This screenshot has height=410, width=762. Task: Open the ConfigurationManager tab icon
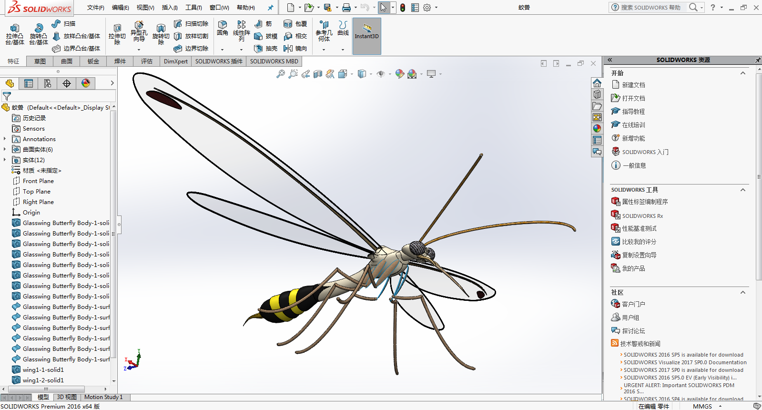tap(48, 83)
